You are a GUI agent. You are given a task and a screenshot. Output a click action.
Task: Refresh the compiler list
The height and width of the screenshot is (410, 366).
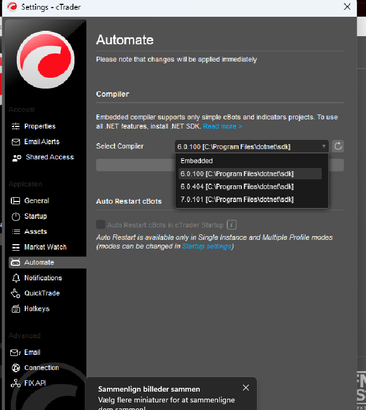[338, 146]
